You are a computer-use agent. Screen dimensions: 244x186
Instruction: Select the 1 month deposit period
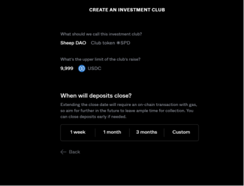tap(112, 132)
